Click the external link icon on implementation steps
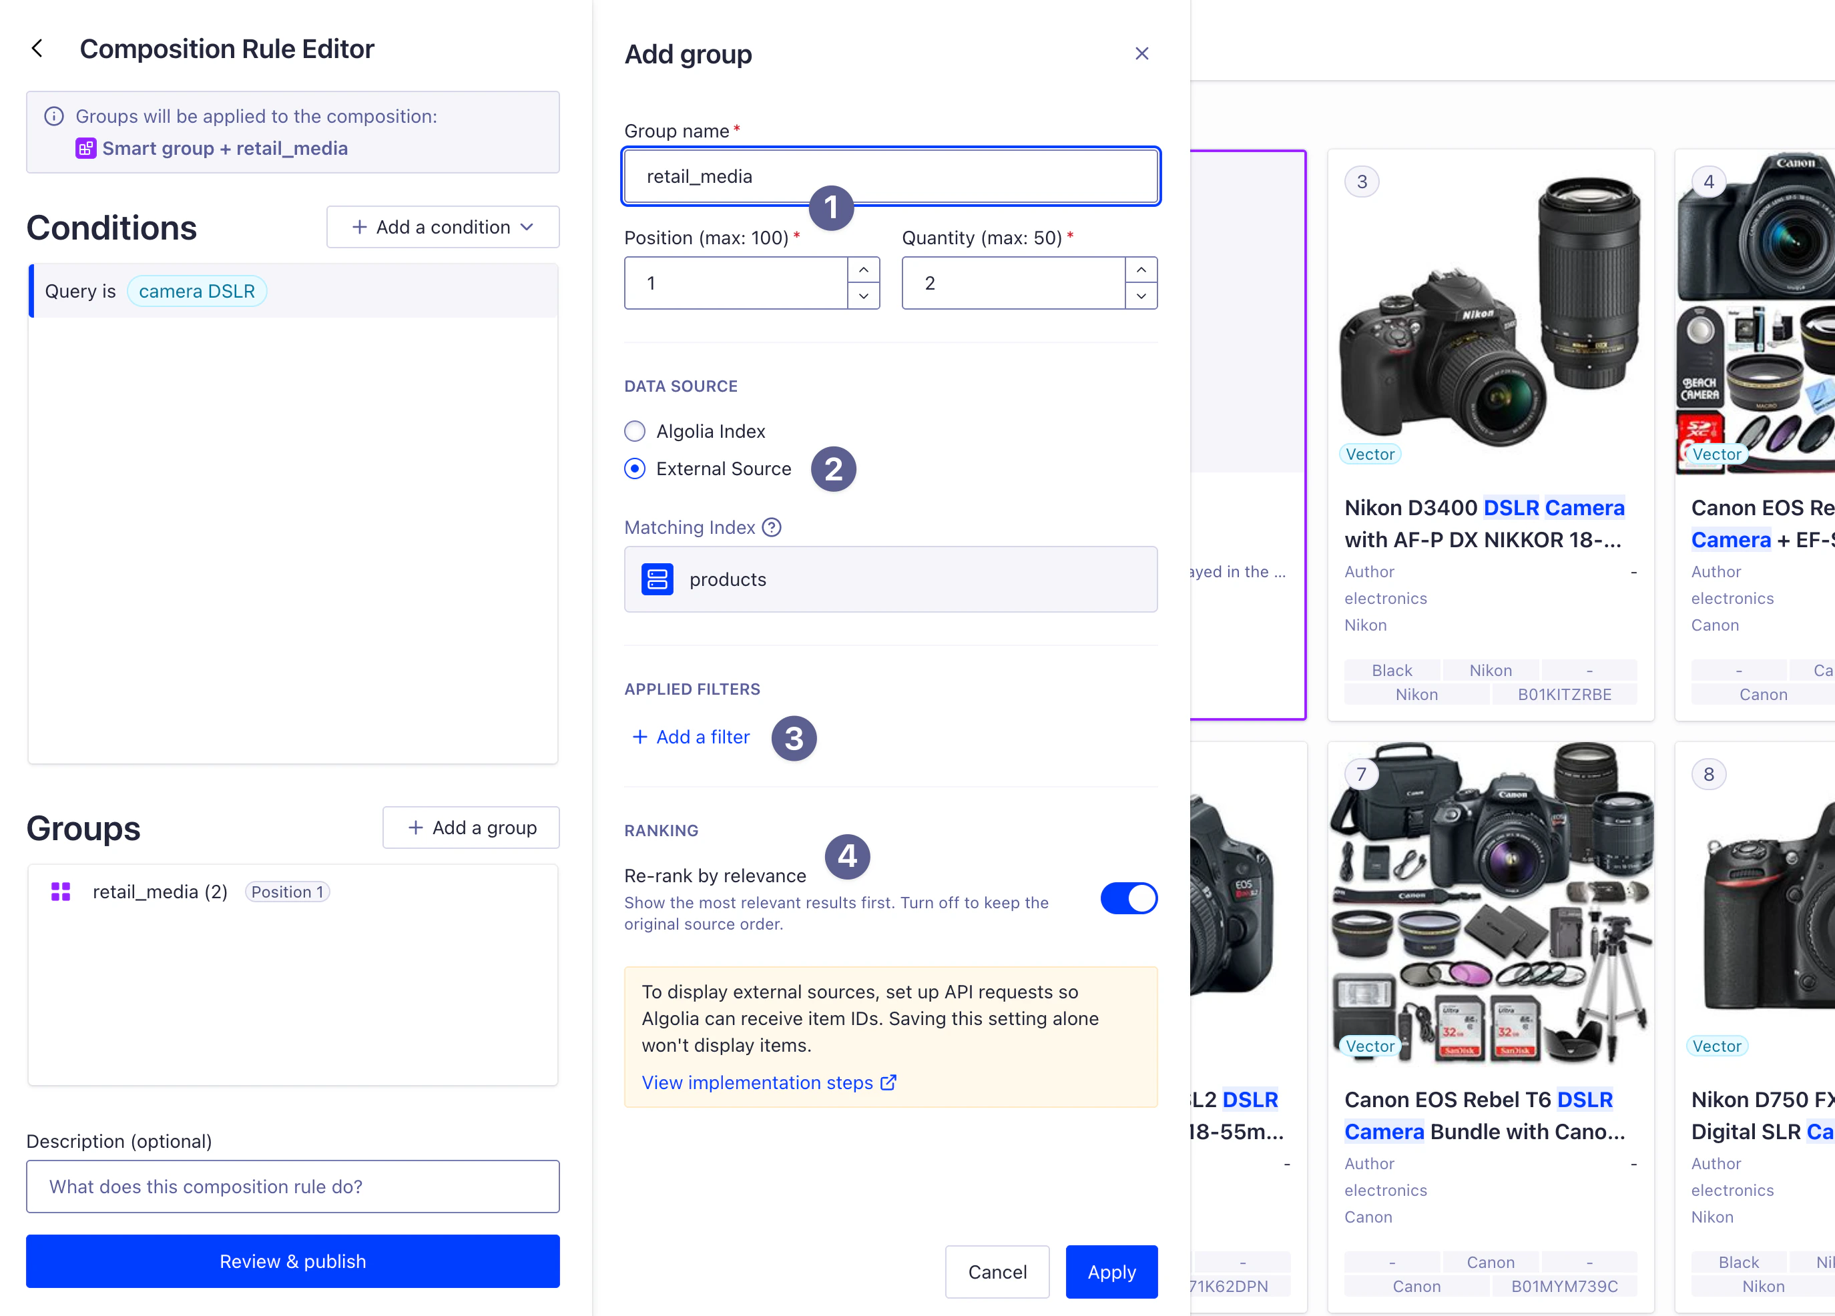This screenshot has width=1835, height=1316. coord(888,1082)
